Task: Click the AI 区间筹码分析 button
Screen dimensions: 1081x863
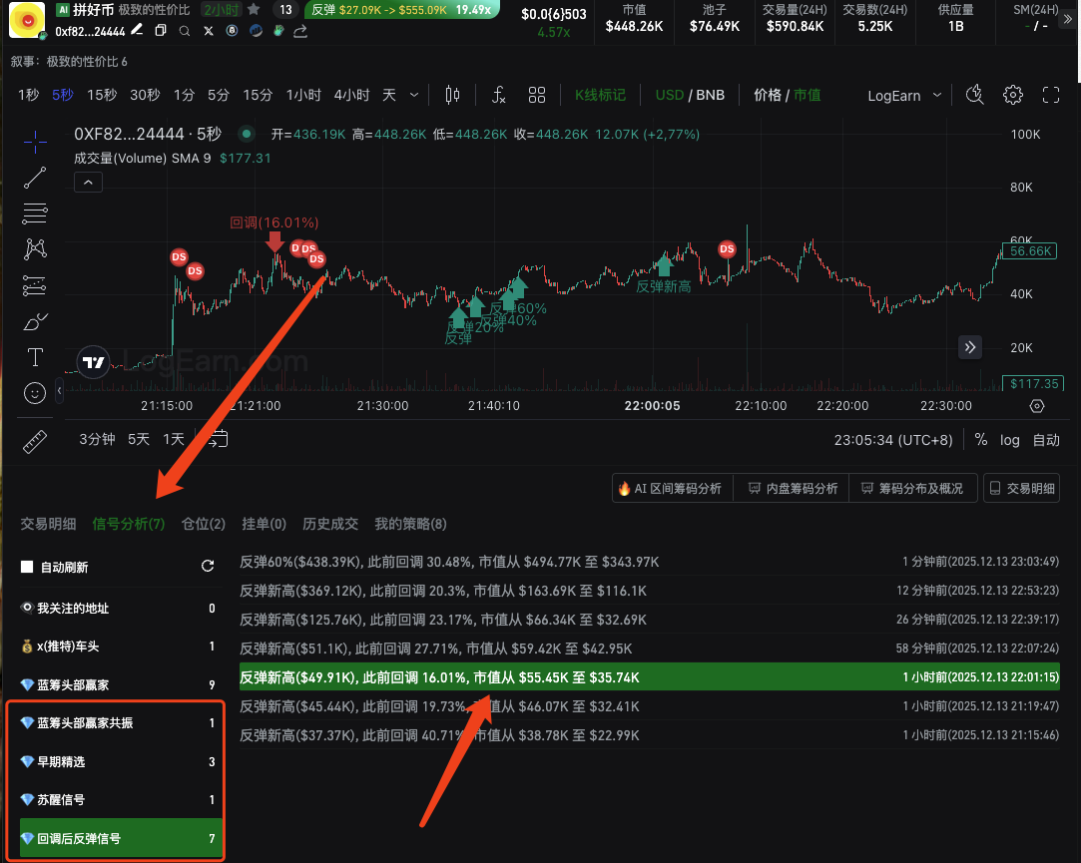Action: [672, 489]
